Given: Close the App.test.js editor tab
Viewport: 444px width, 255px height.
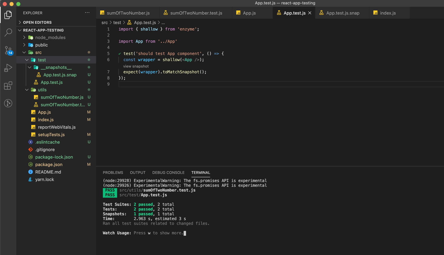Looking at the screenshot, I should point(310,13).
